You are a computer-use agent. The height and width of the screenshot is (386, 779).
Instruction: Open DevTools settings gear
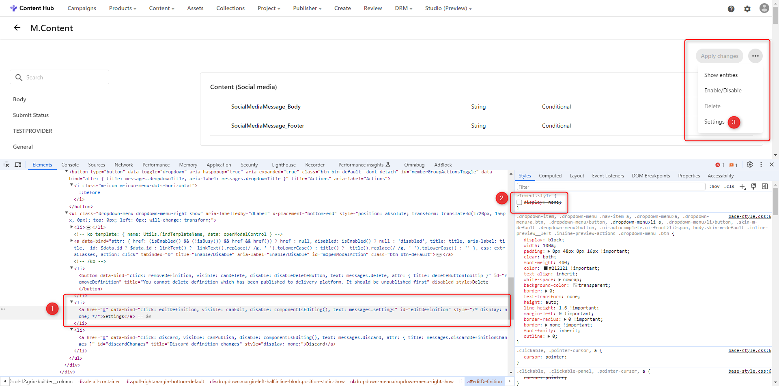tap(750, 164)
